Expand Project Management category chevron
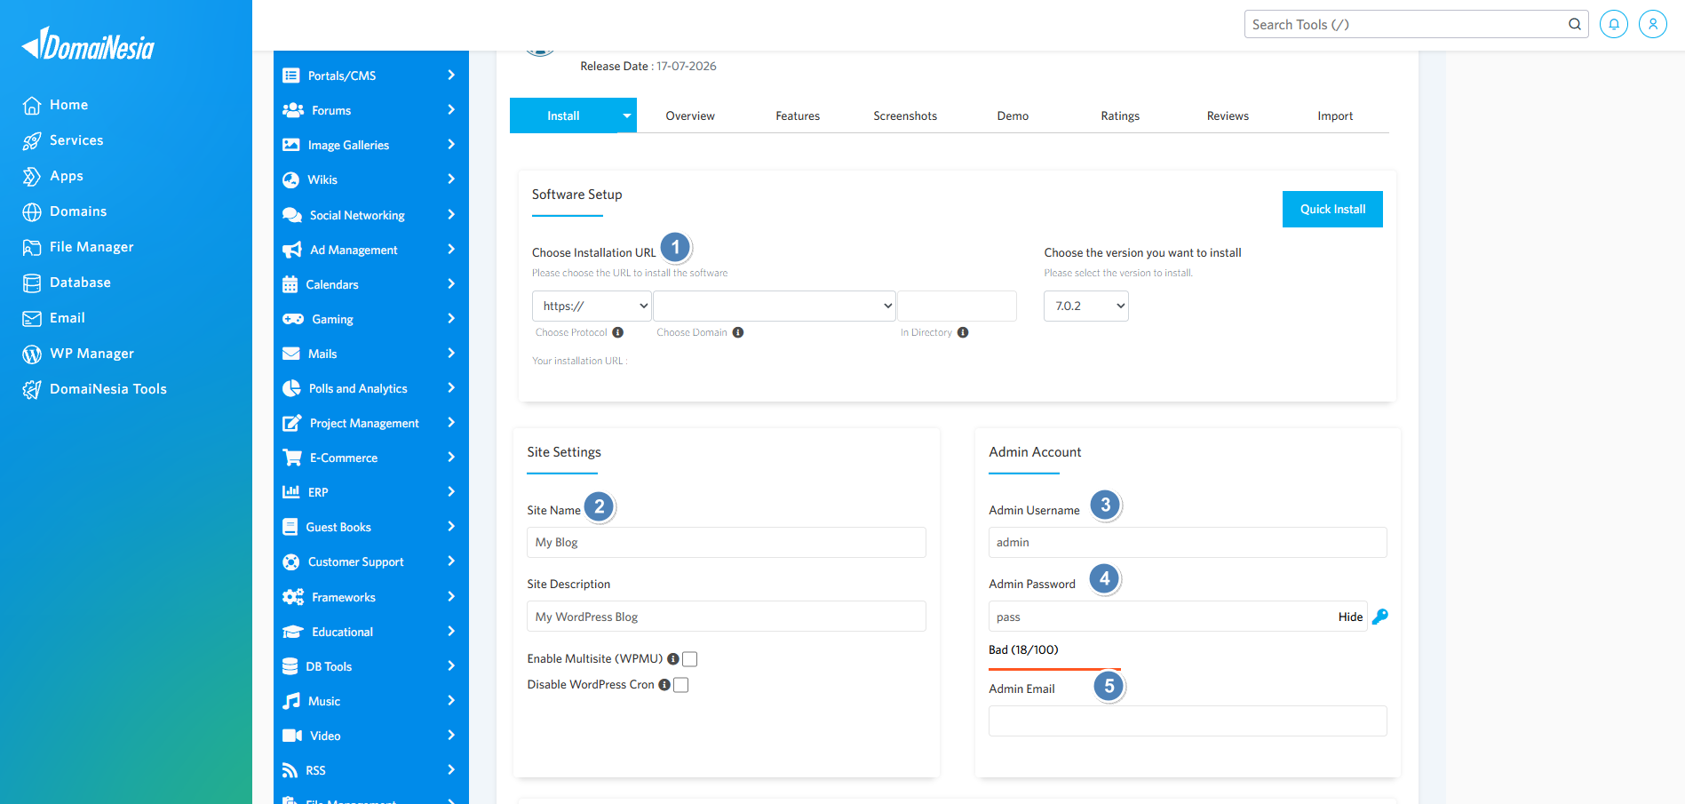1685x804 pixels. pos(451,423)
